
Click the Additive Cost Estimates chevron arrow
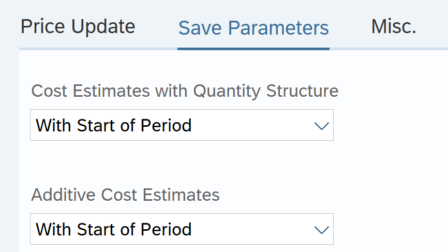click(x=322, y=230)
